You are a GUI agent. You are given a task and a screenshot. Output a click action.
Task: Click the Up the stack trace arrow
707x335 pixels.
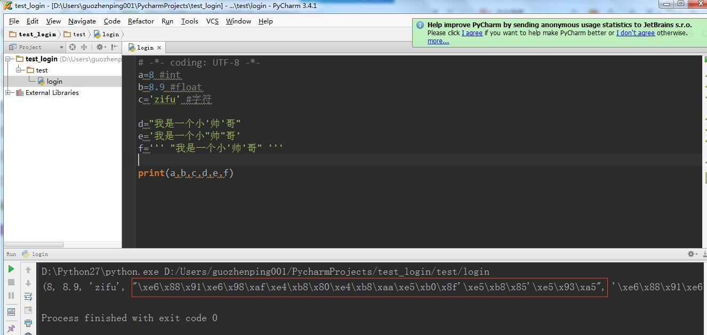click(x=28, y=270)
